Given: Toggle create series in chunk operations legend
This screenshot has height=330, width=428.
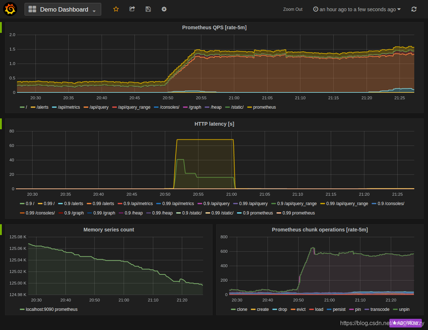Looking at the screenshot, I should 260,309.
